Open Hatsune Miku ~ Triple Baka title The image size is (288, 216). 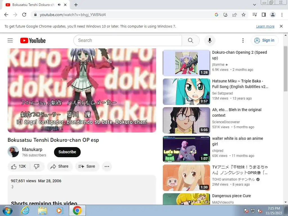240,84
